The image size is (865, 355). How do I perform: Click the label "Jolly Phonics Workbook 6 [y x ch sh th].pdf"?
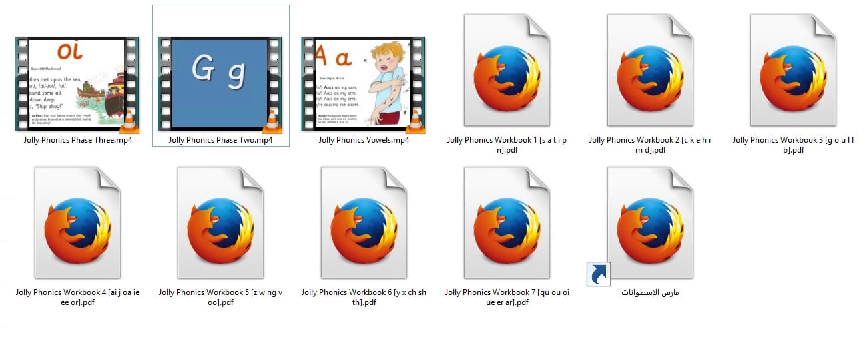point(364,297)
